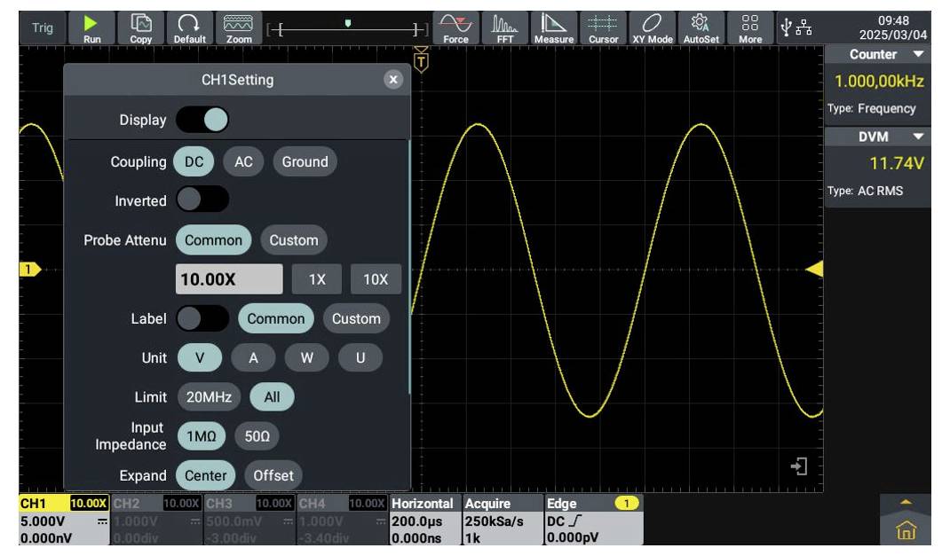Turn on the Label switch

[202, 318]
